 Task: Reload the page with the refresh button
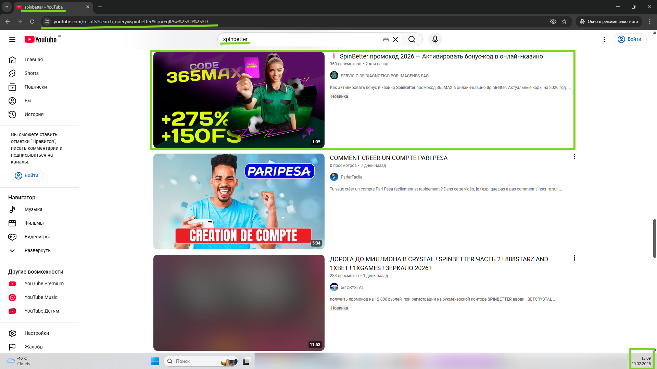click(x=32, y=22)
